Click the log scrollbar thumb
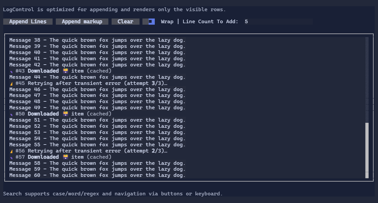378x203 pixels. 367,150
